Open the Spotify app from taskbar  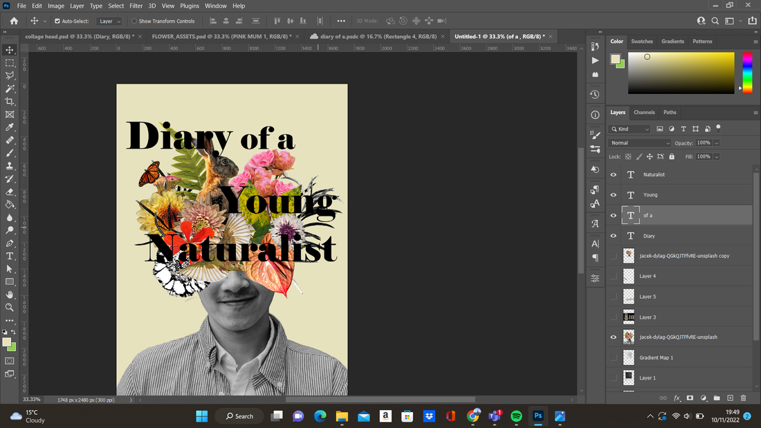(x=516, y=416)
